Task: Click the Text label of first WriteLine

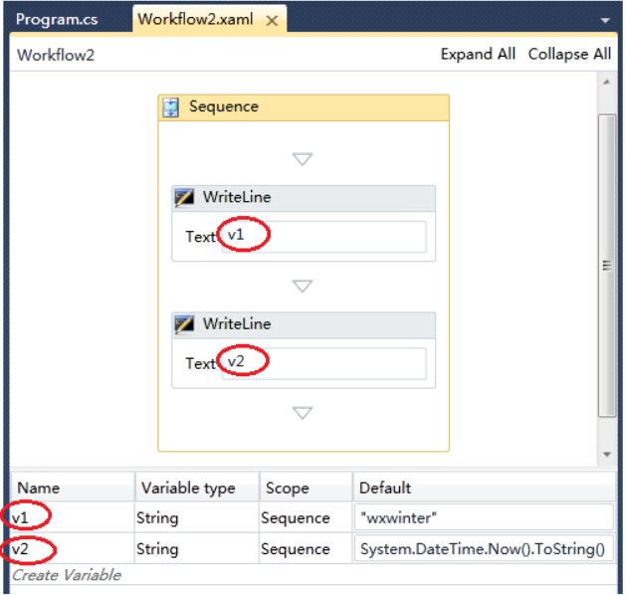Action: (200, 237)
